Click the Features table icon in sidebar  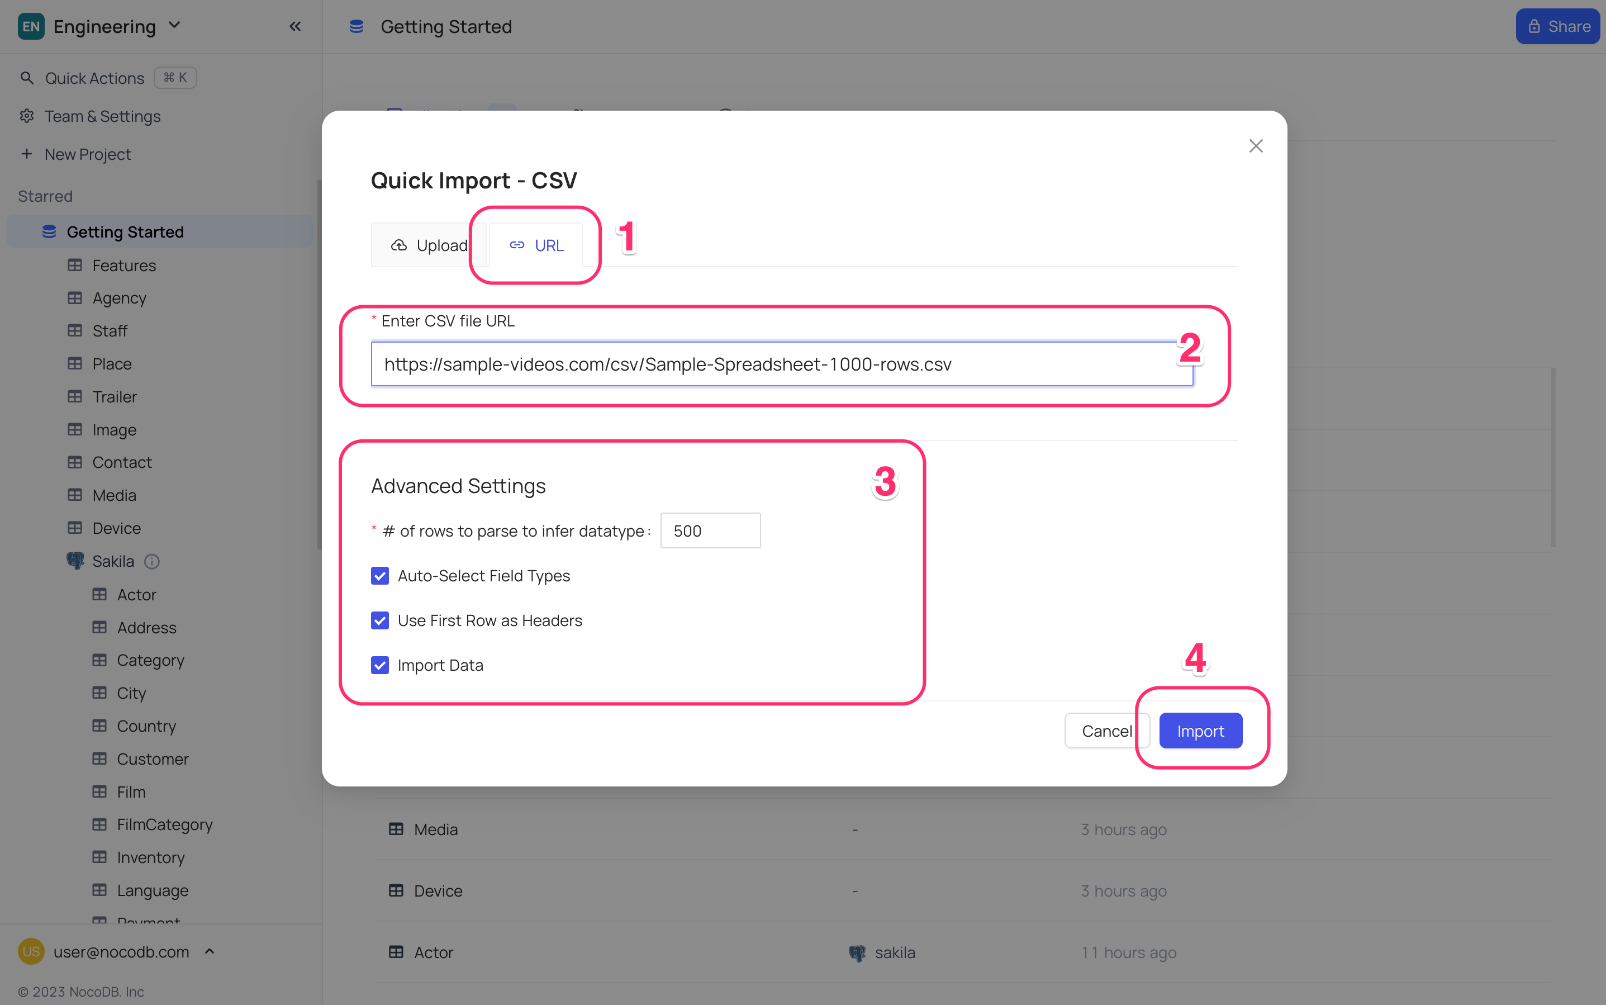pyautogui.click(x=75, y=264)
